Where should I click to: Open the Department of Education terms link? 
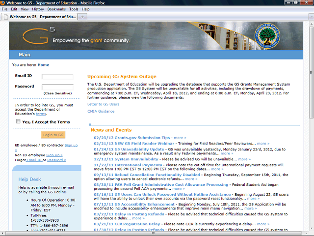[41, 114]
